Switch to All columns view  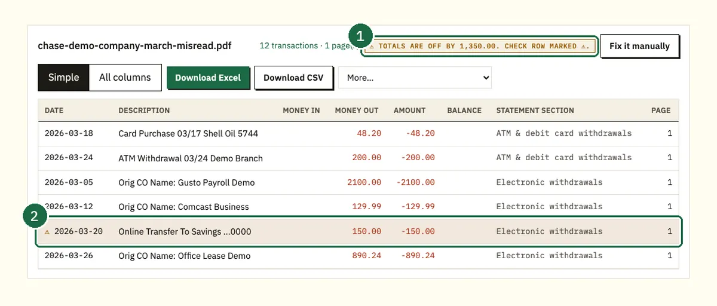125,78
